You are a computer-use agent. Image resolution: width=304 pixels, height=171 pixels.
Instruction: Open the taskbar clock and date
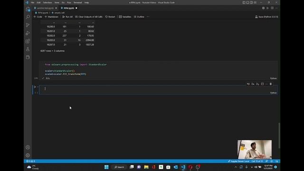pyautogui.click(x=268, y=167)
